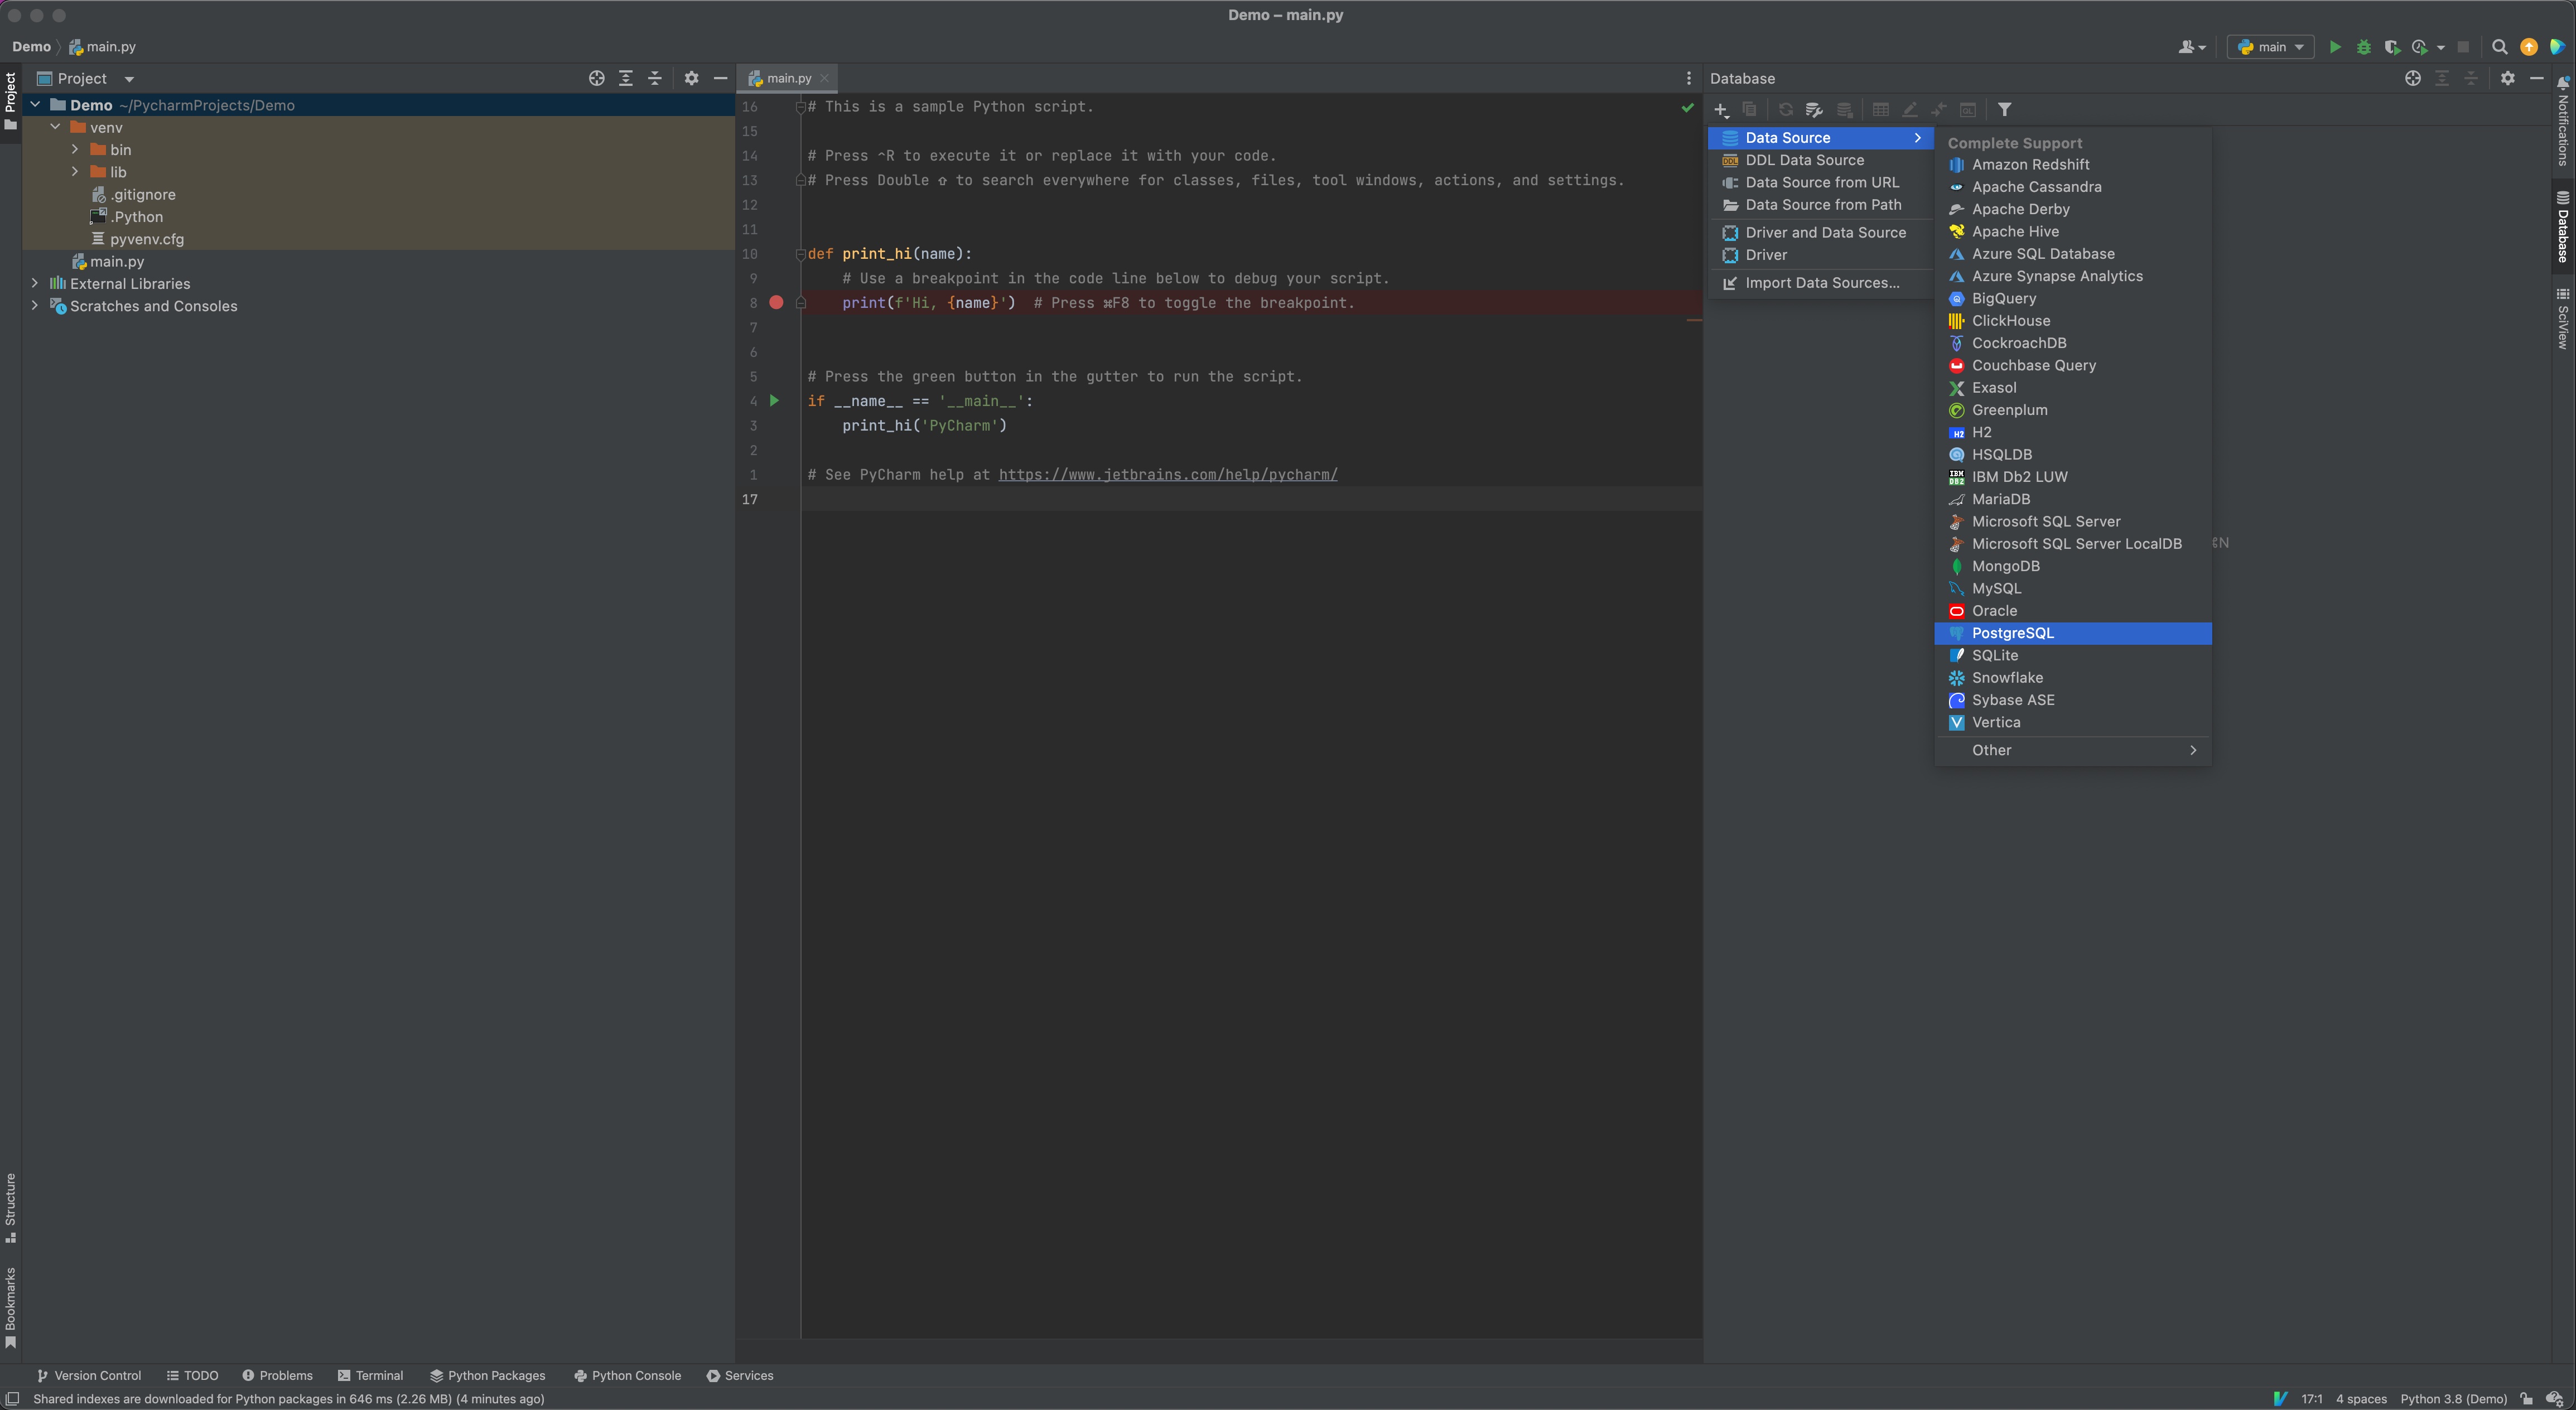Click the add data source plus icon

(1720, 110)
